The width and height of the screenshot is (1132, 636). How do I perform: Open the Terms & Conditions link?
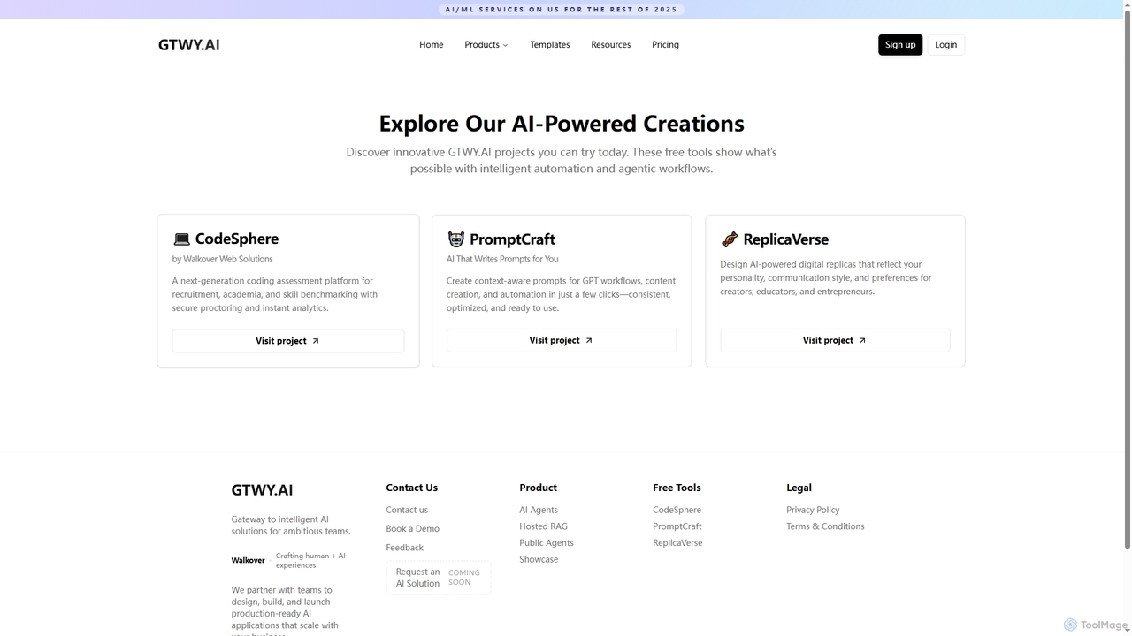(x=825, y=526)
